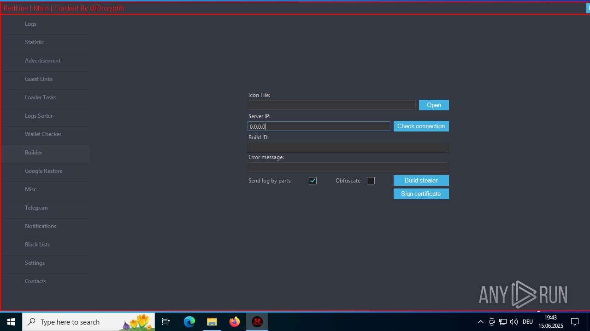
Task: Click the Open button for icon file
Action: coord(434,105)
